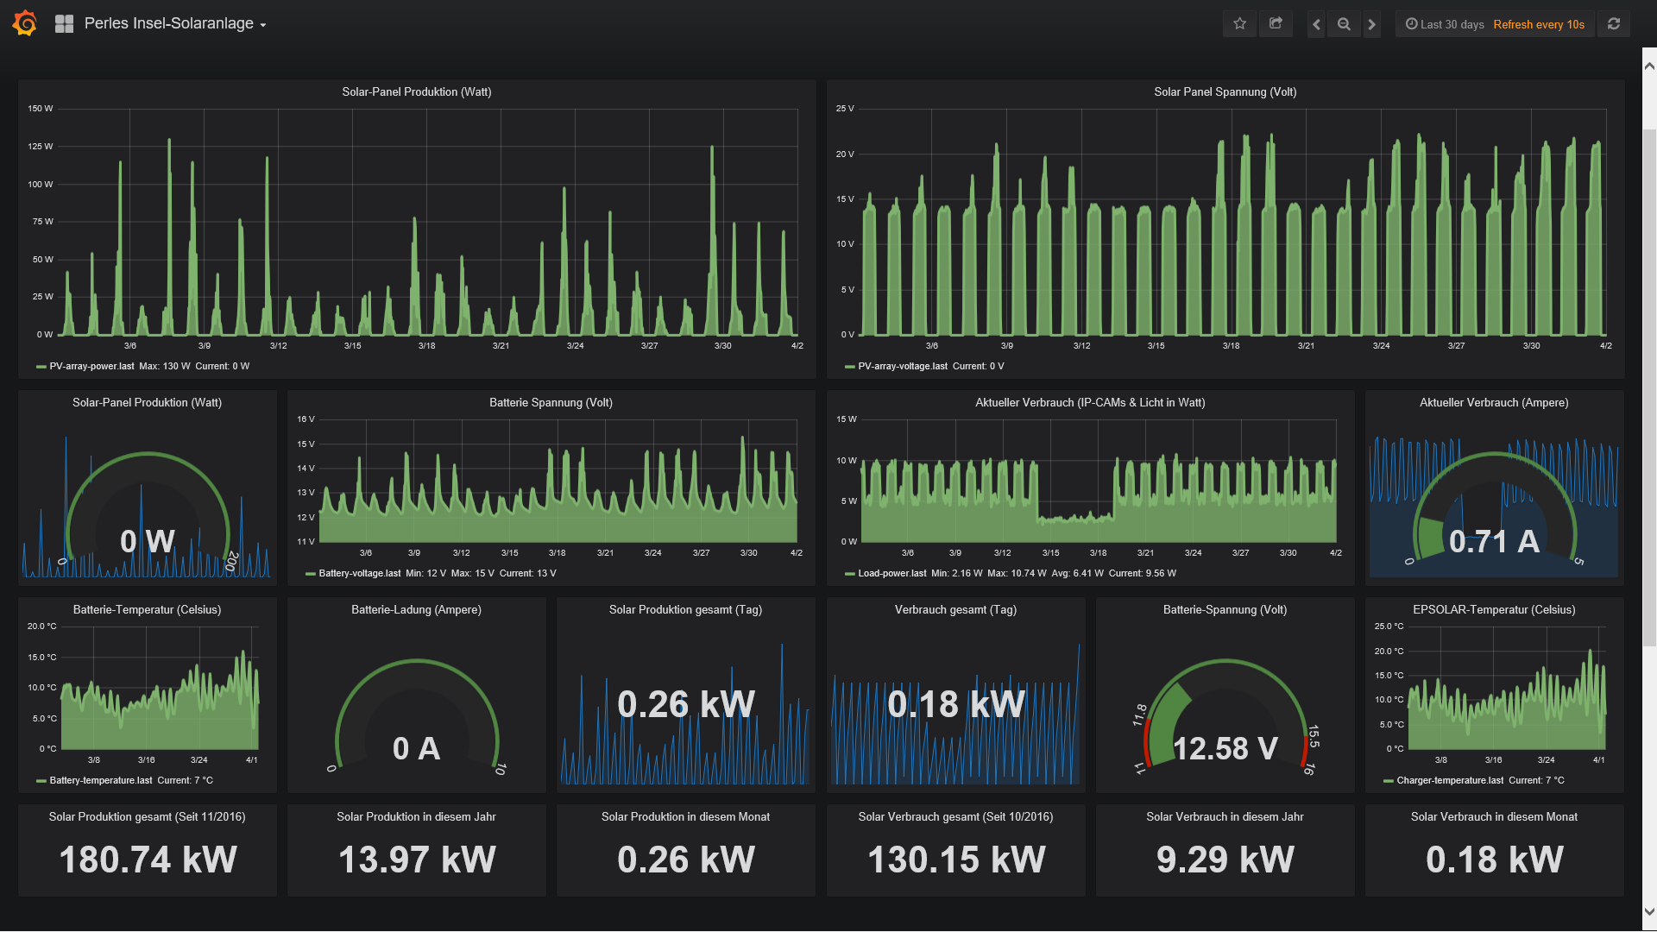
Task: Click the Aktueller Verbrauch (Ampere) panel title
Action: [1494, 402]
